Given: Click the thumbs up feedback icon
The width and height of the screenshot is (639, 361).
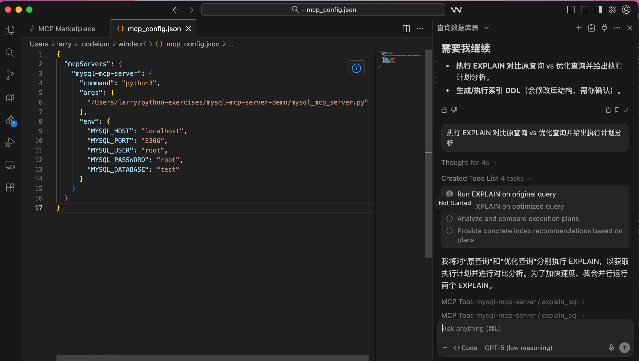Looking at the screenshot, I should [x=444, y=110].
